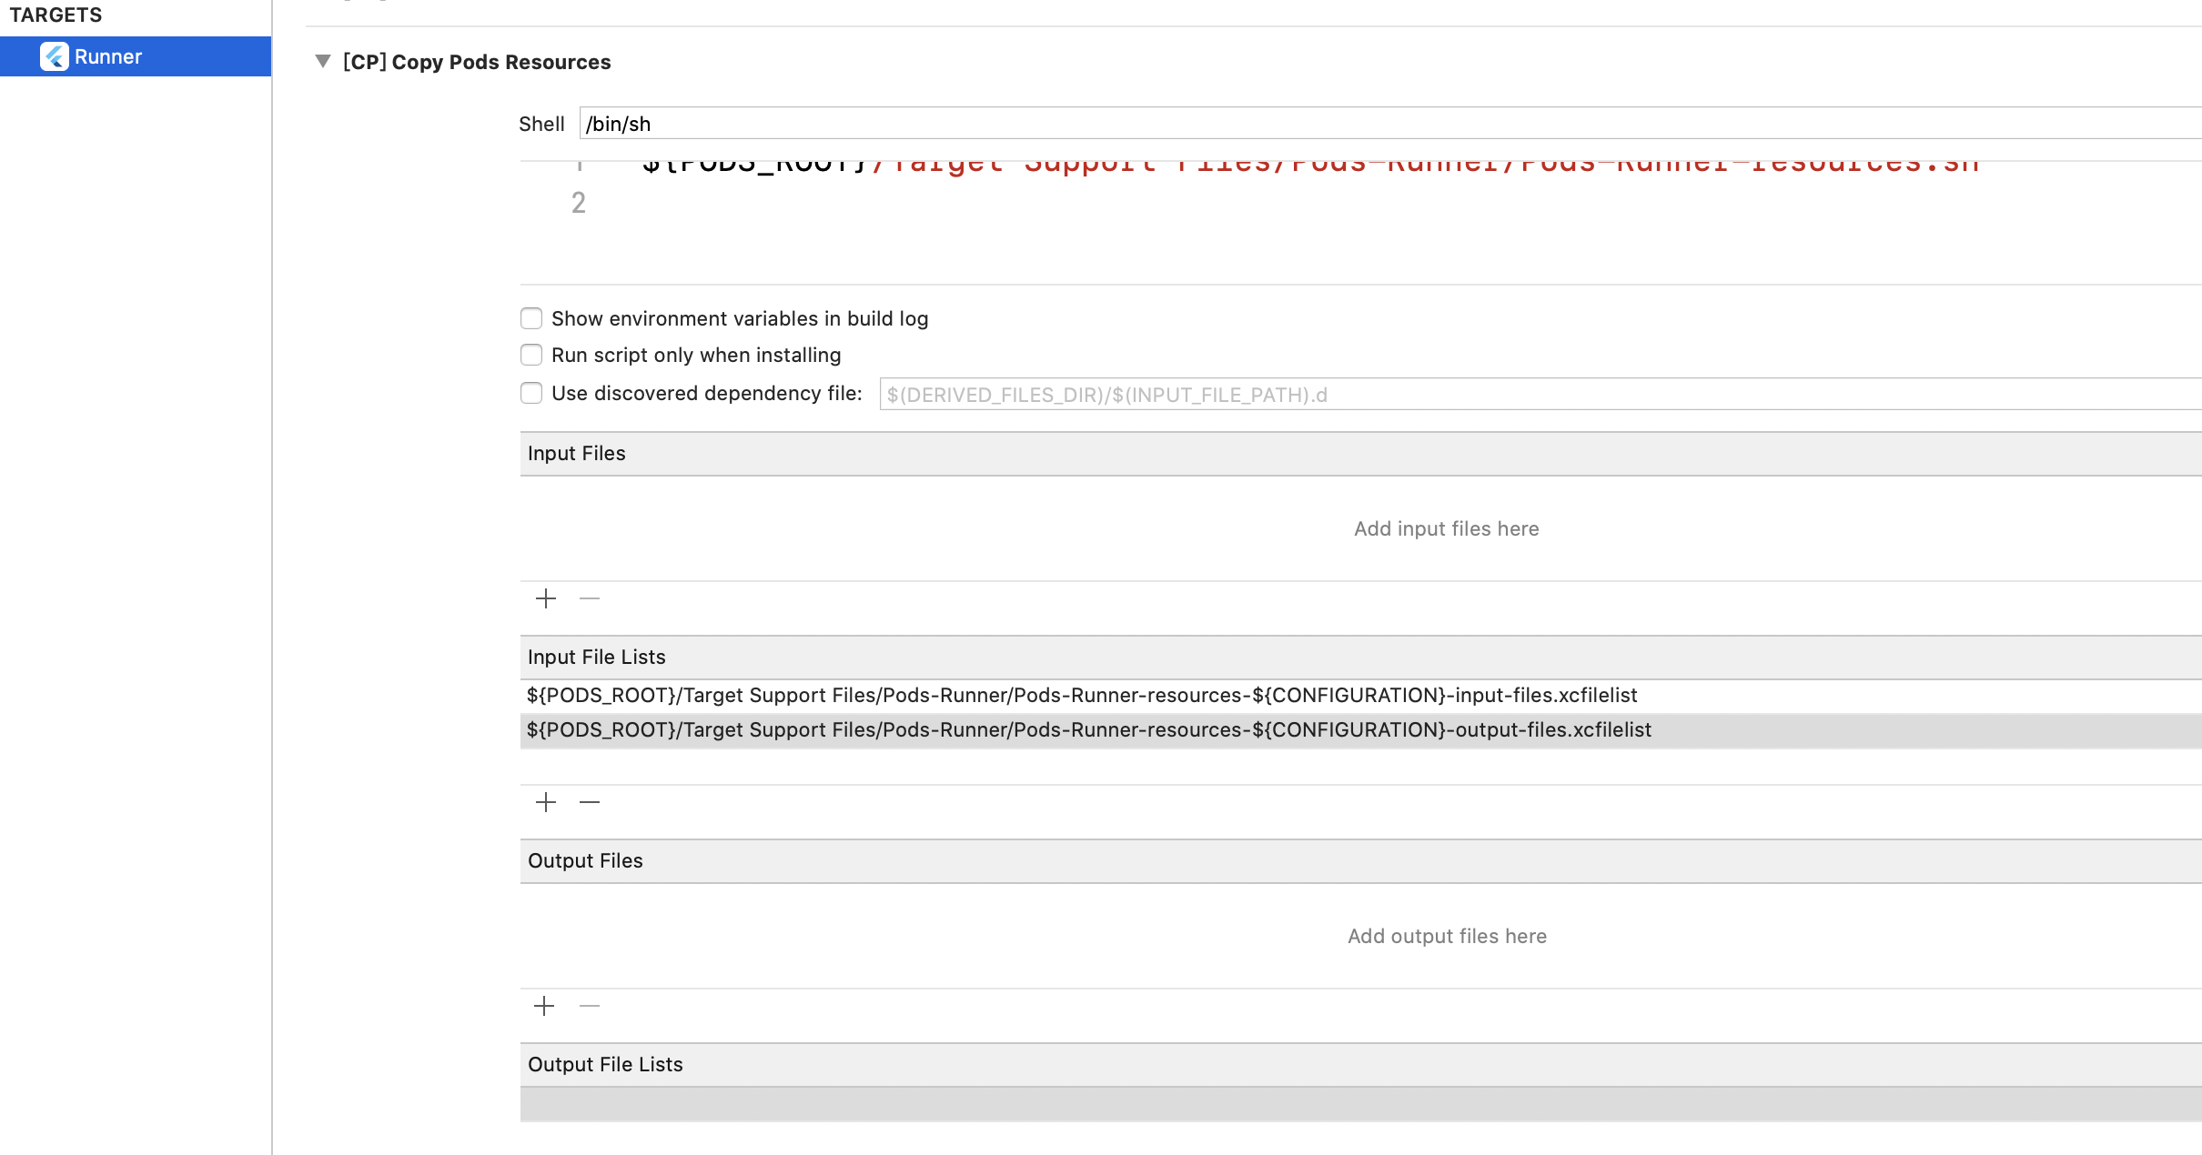Image resolution: width=2202 pixels, height=1155 pixels.
Task: Enable Show environment variables in build log
Action: click(531, 318)
